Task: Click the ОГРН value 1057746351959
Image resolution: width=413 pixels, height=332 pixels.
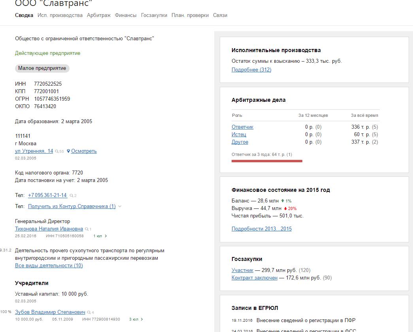Action: point(52,99)
